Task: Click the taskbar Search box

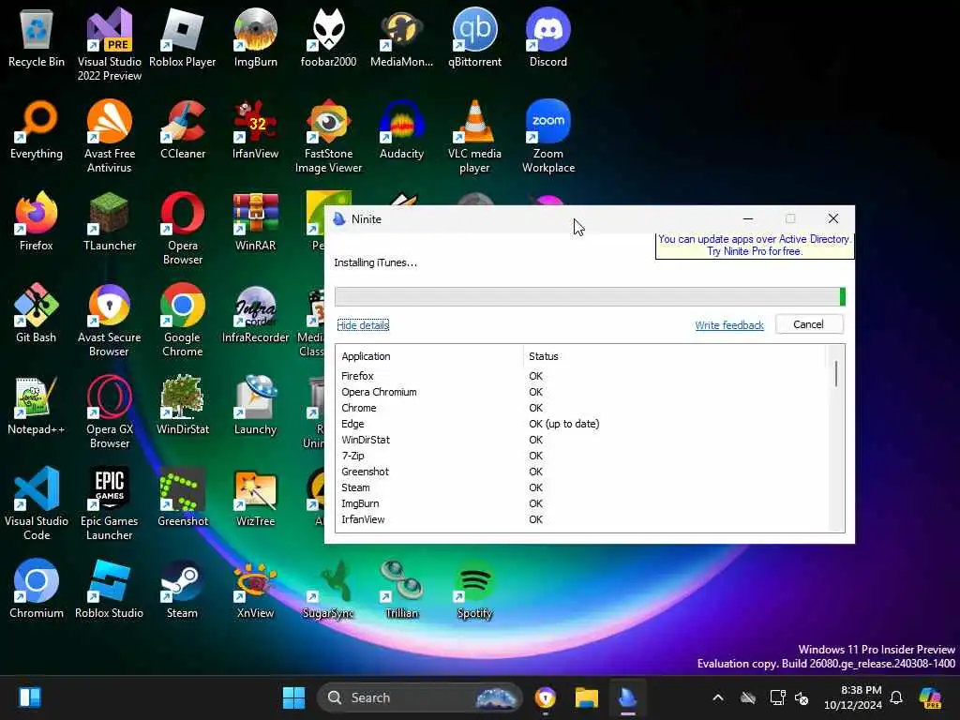Action: 419,697
